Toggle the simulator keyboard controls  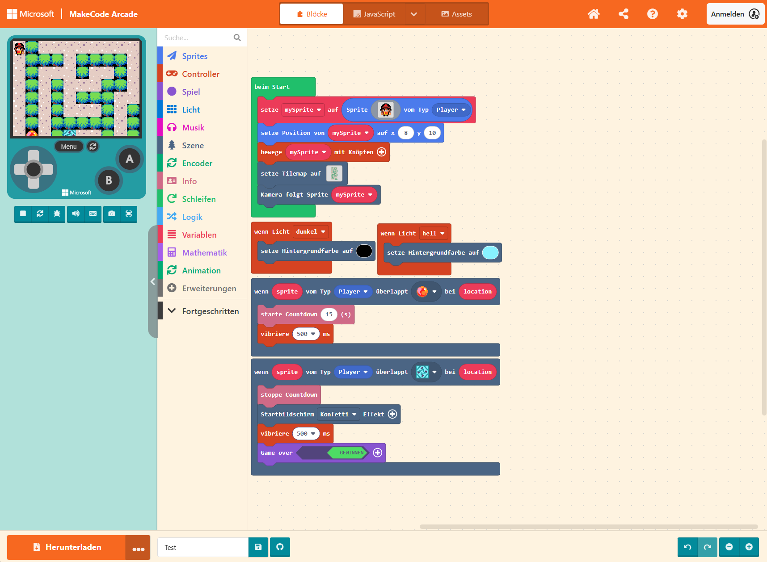click(x=93, y=214)
